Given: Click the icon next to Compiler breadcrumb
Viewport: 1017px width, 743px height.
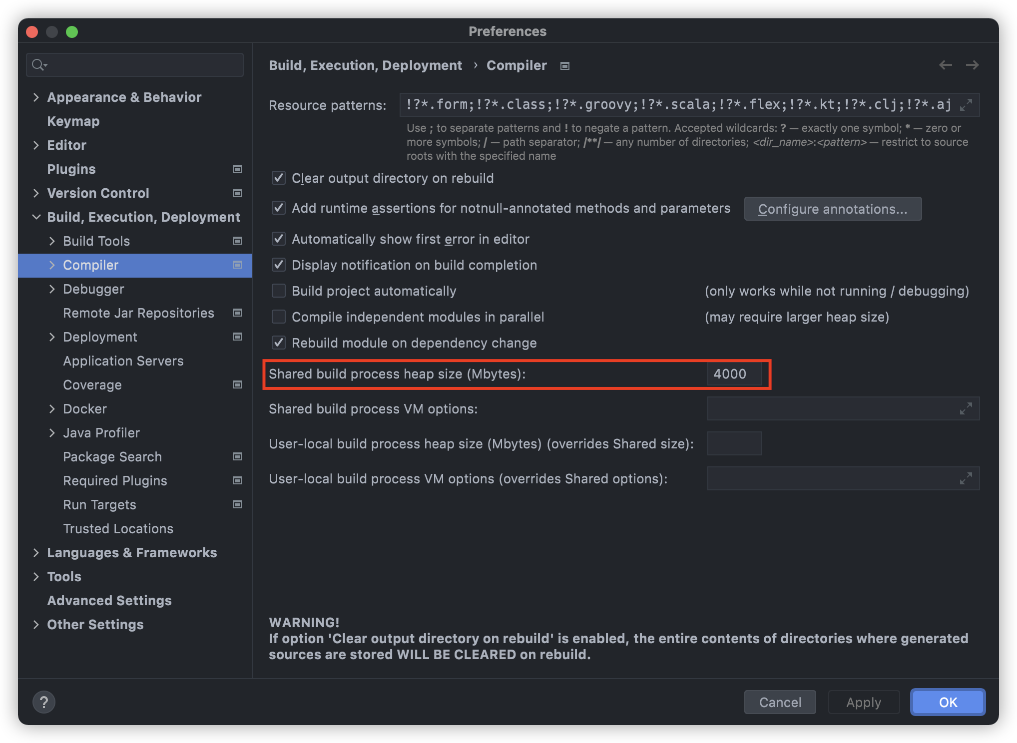Looking at the screenshot, I should click(565, 66).
